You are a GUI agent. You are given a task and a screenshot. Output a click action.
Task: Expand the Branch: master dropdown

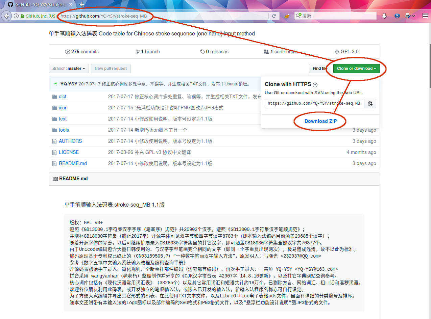point(69,69)
